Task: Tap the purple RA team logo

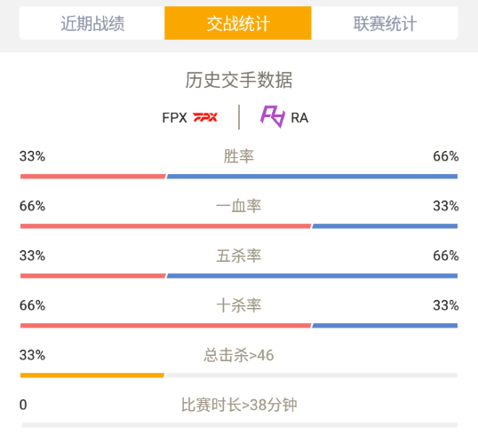Action: coord(273,116)
